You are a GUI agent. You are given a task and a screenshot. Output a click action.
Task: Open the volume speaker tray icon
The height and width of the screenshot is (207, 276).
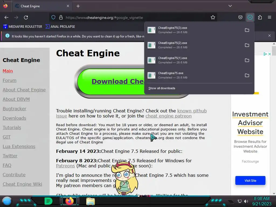(246, 201)
